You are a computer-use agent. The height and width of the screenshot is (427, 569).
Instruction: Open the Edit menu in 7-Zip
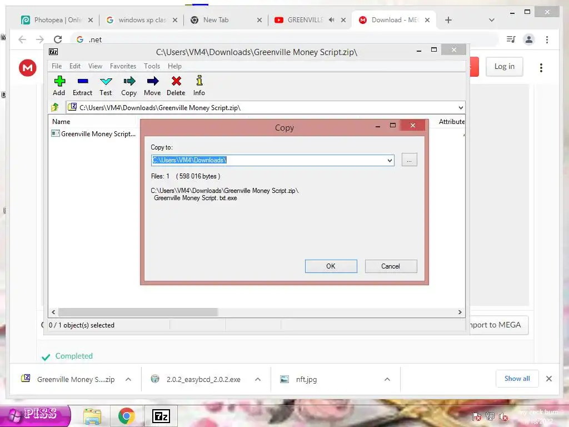tap(75, 66)
